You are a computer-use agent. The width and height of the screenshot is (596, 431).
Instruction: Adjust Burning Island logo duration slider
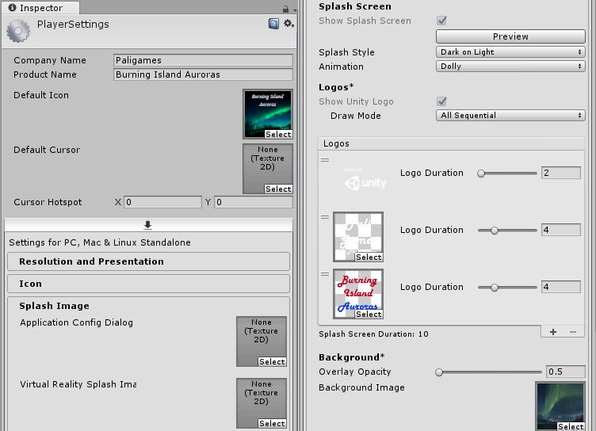click(507, 288)
